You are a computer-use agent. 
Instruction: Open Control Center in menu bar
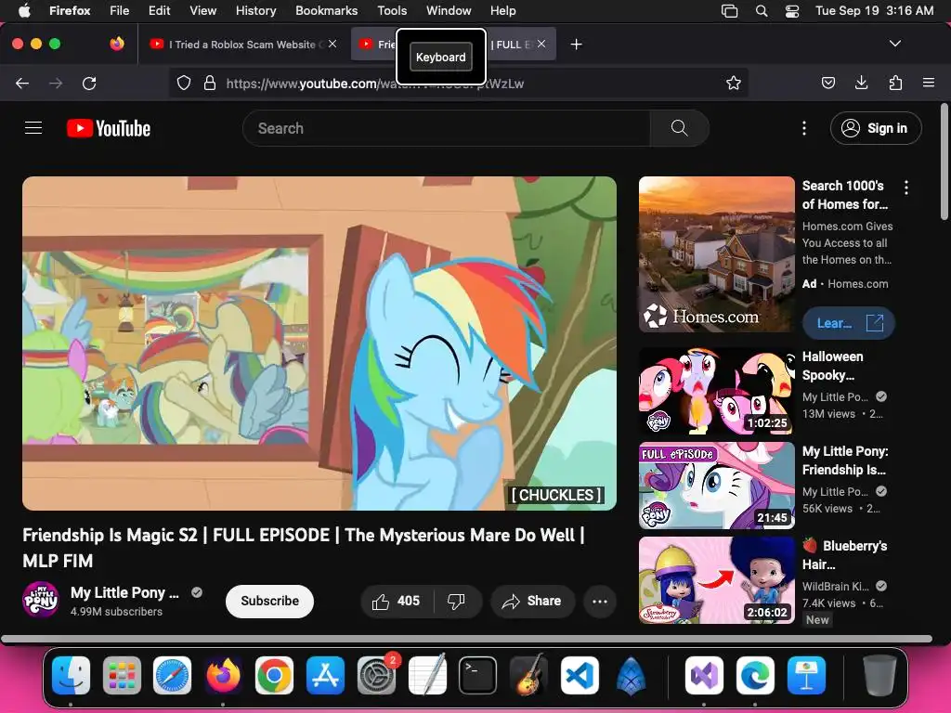pos(792,10)
